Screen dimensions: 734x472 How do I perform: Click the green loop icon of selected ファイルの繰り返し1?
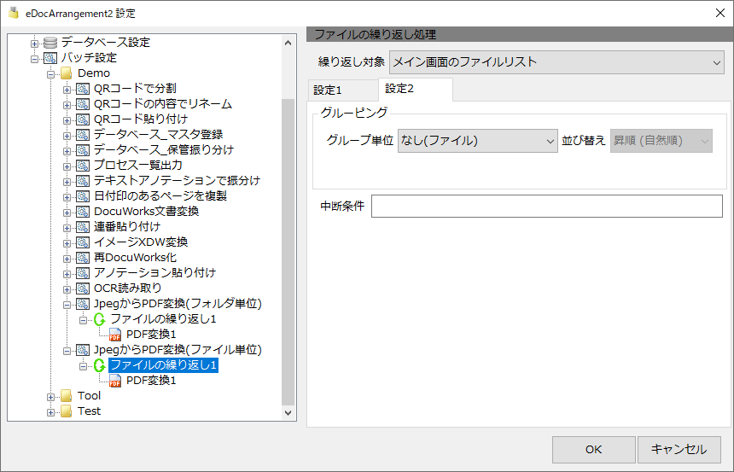click(x=99, y=365)
